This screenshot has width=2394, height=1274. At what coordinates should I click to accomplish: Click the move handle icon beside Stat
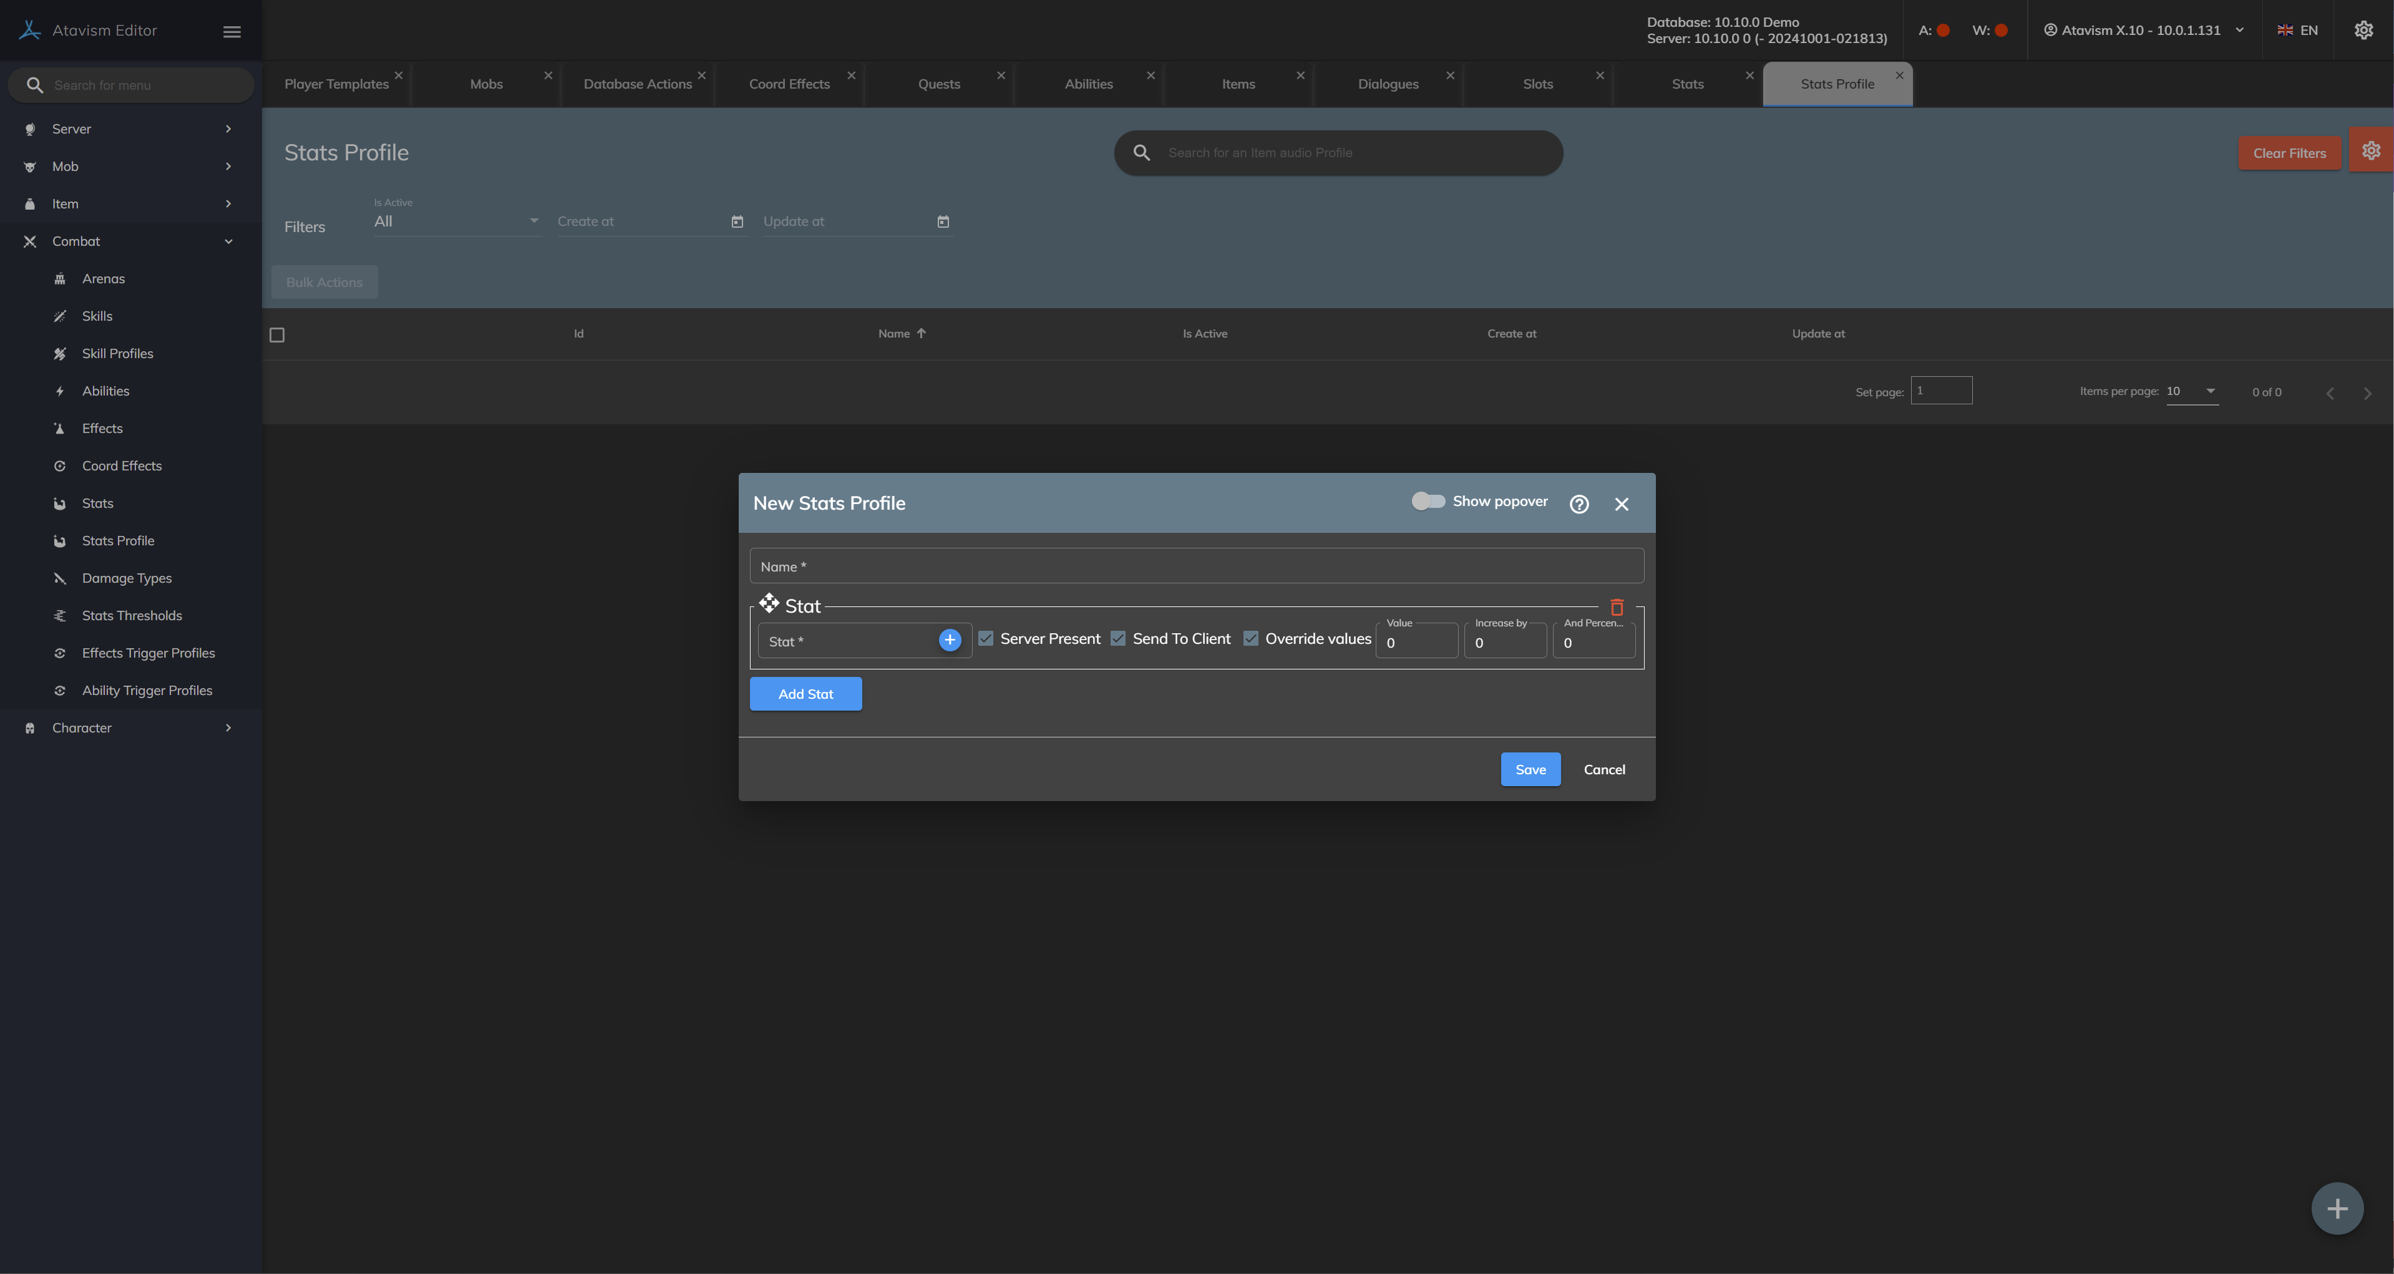[x=769, y=604]
